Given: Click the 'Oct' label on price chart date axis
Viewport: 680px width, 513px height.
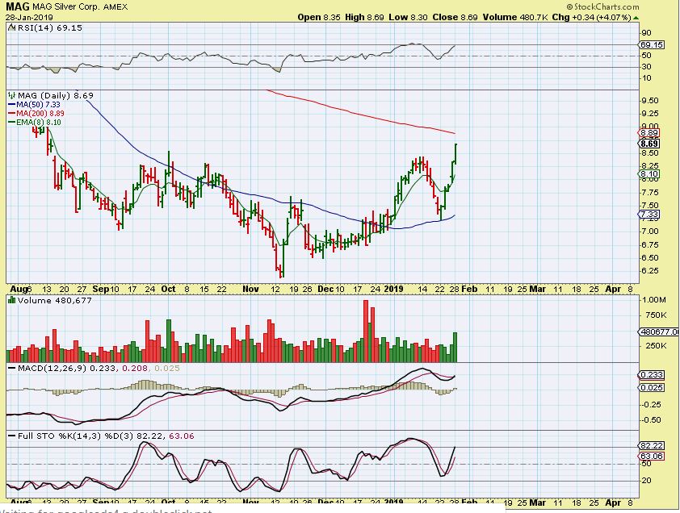Looking at the screenshot, I should (x=168, y=289).
